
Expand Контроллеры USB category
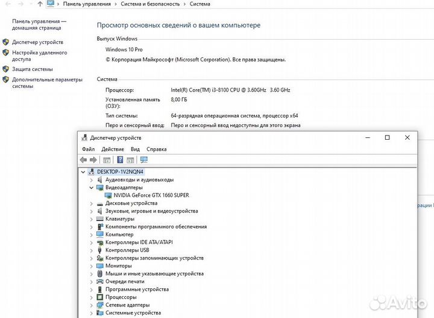(x=92, y=251)
